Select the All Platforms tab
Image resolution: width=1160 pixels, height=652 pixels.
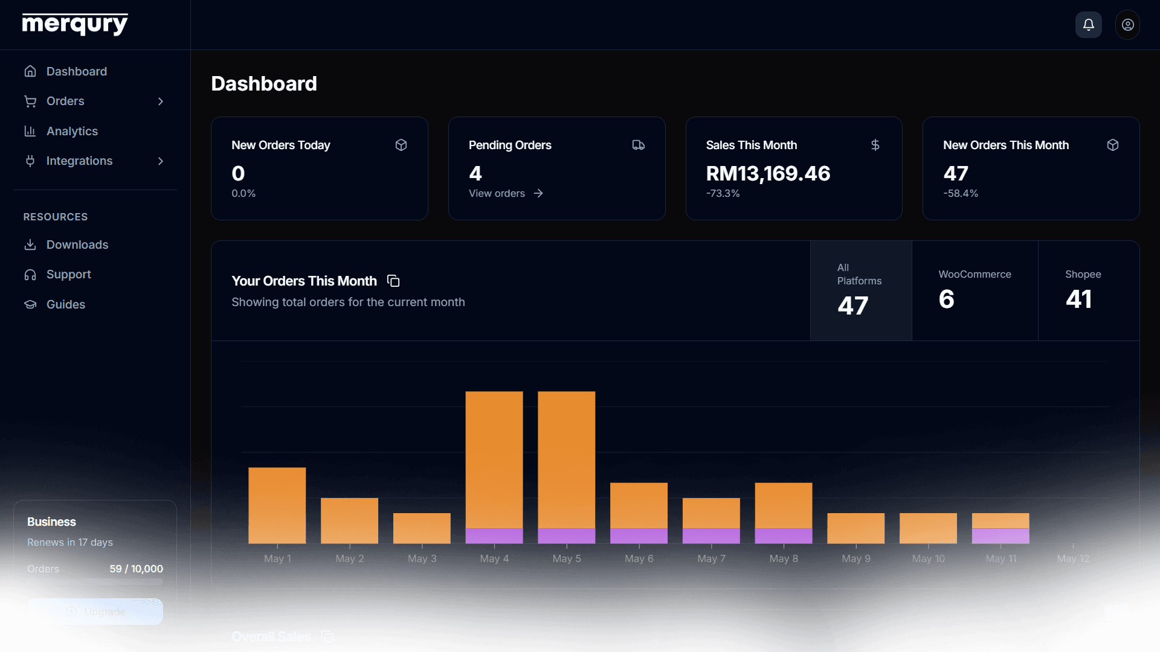861,291
